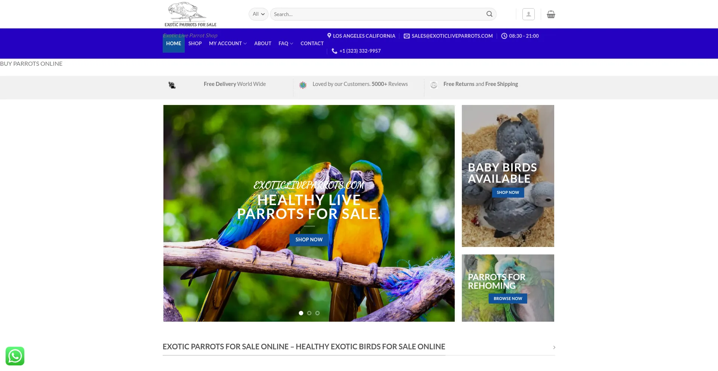The width and height of the screenshot is (718, 371).
Task: Select the first slider dot
Action: pyautogui.click(x=301, y=313)
